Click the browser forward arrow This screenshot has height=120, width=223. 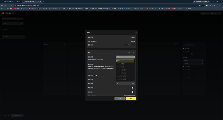(5, 5)
